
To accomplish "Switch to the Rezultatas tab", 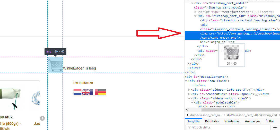I will (x=212, y=121).
